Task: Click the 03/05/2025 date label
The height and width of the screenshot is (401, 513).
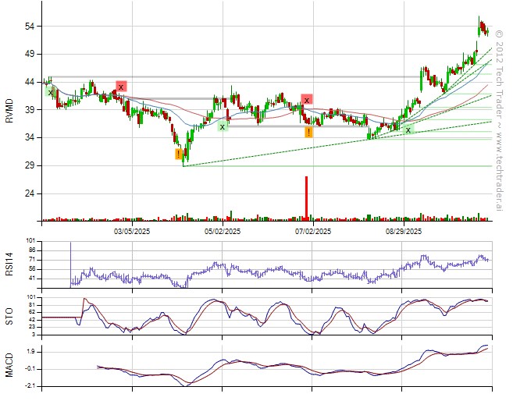Action: tap(132, 232)
